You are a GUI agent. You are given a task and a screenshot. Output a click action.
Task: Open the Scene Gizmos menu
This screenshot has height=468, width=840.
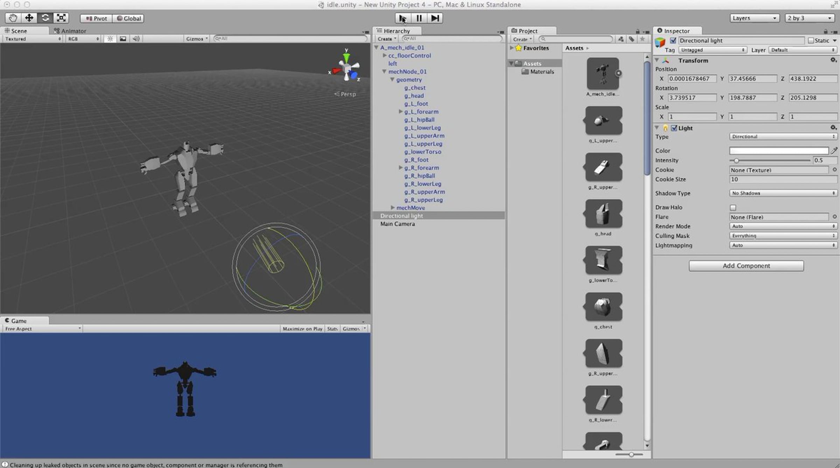(x=197, y=39)
